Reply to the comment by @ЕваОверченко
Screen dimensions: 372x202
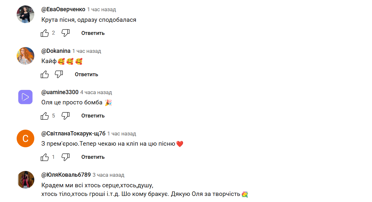tap(93, 33)
